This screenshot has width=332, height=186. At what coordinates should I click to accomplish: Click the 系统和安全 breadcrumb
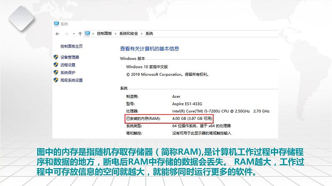click(x=128, y=33)
